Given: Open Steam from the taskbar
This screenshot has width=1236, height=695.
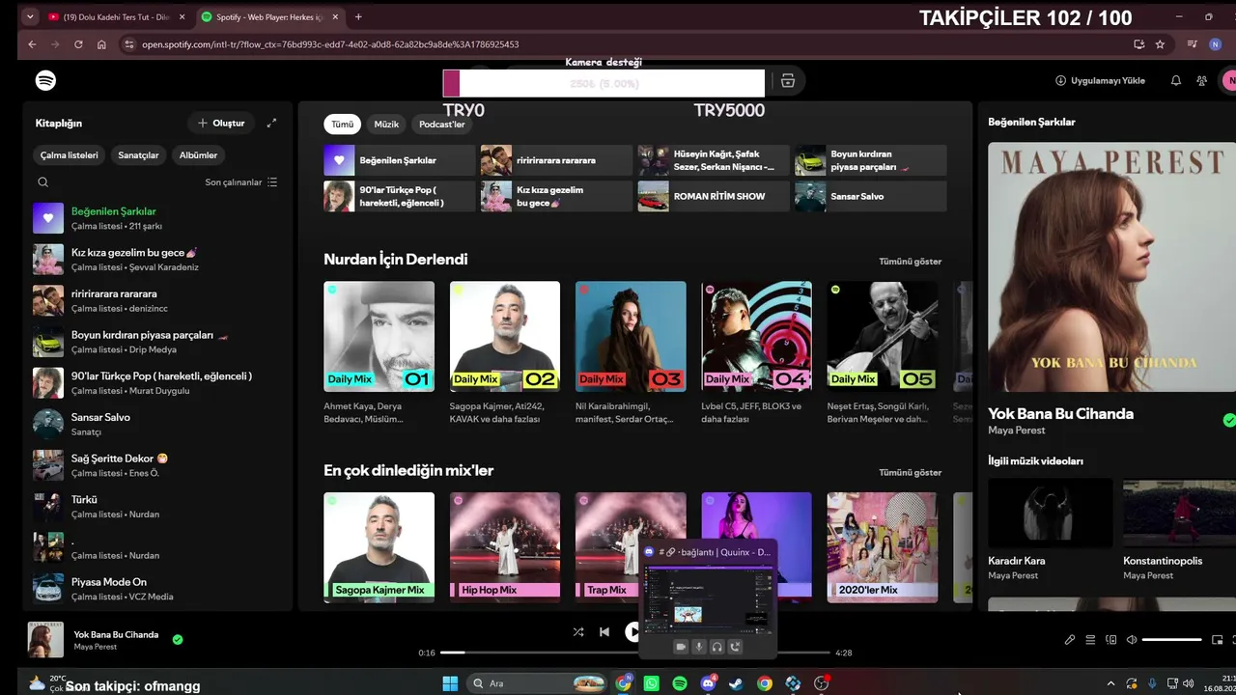Looking at the screenshot, I should [736, 683].
